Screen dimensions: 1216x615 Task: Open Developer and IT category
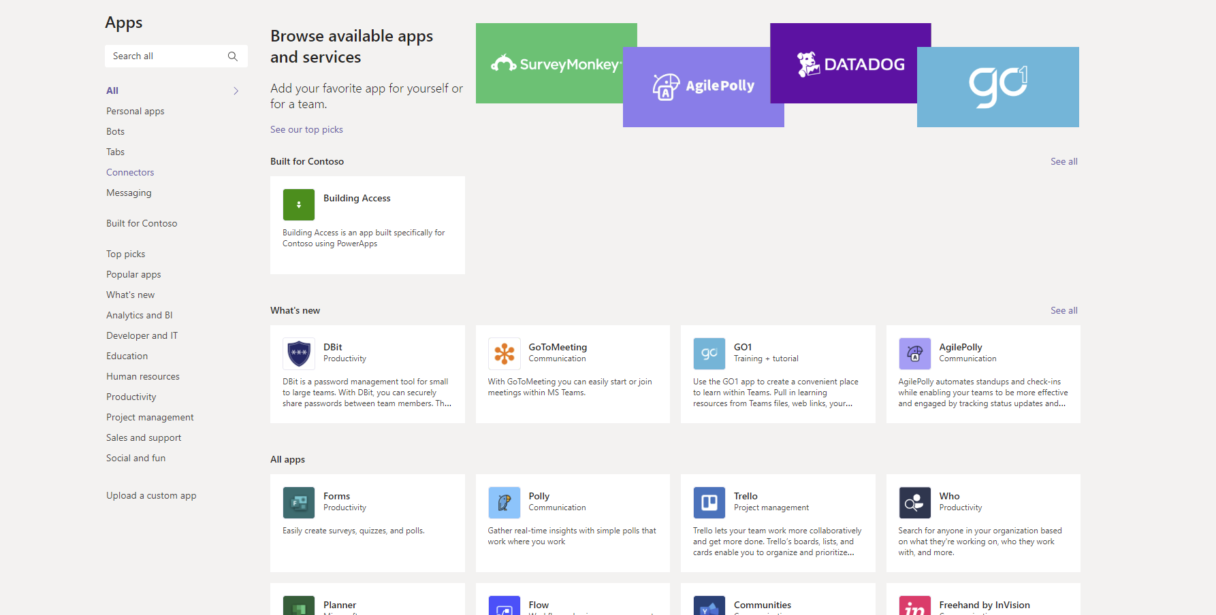click(142, 335)
